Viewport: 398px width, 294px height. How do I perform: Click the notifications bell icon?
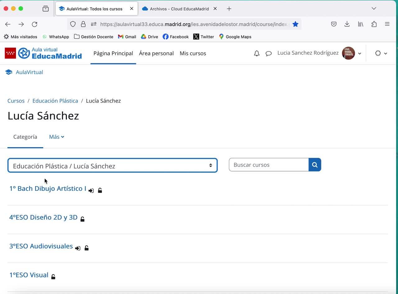257,53
